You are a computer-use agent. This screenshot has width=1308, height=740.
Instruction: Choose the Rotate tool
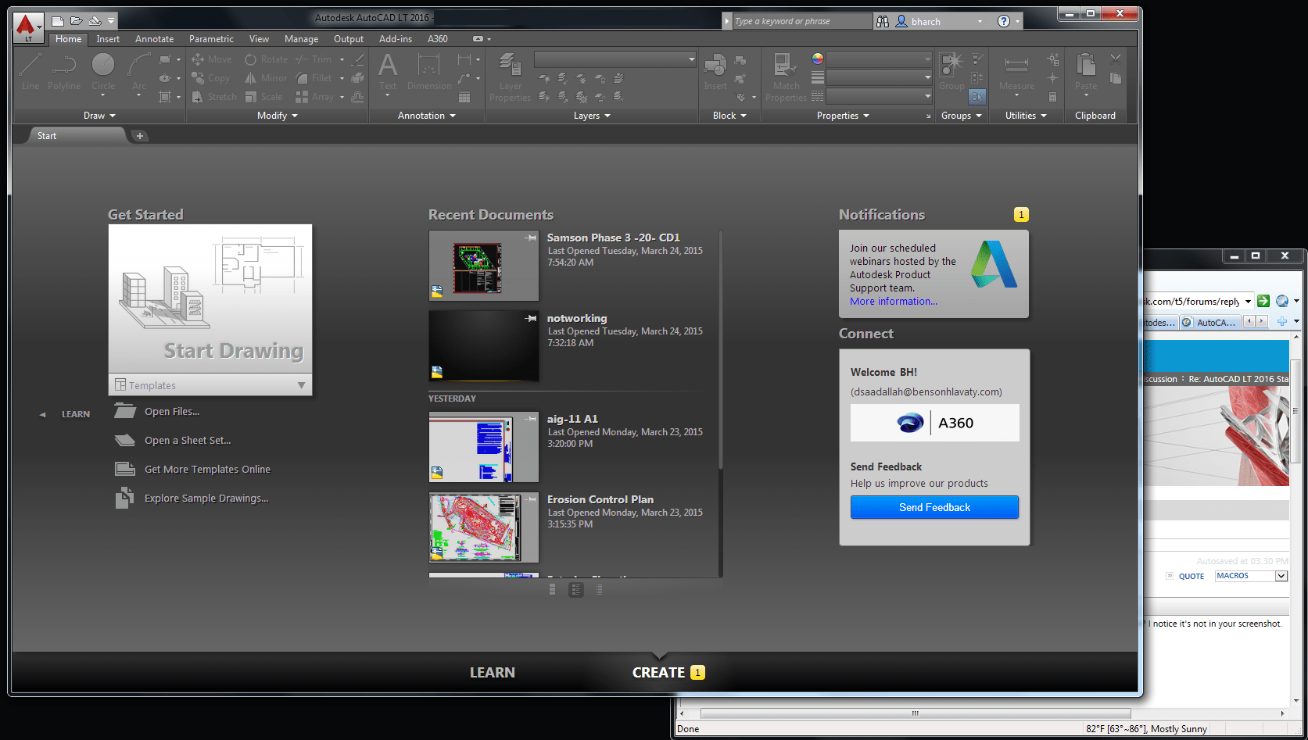[266, 59]
